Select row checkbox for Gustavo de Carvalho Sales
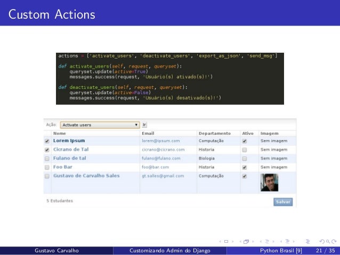Image resolution: width=340 pixels, height=255 pixels. (47, 176)
